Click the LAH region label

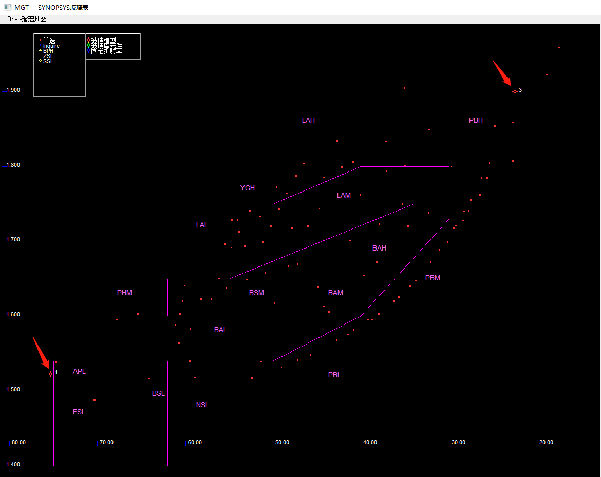[308, 120]
